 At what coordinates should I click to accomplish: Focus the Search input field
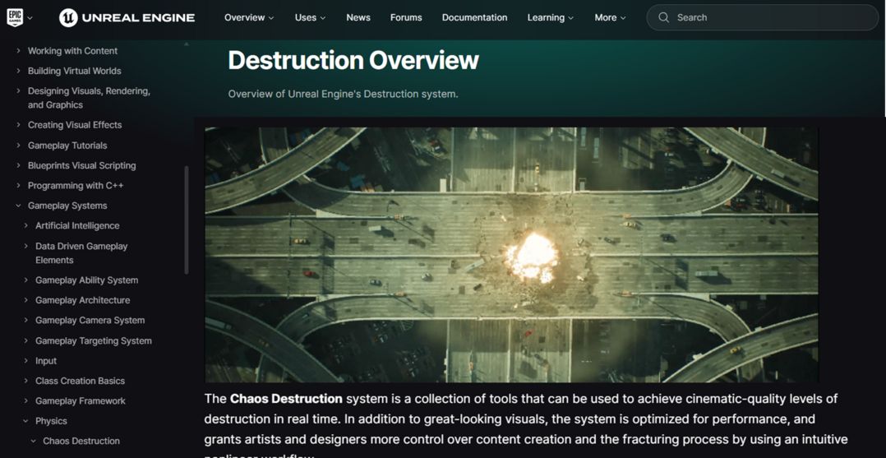[x=762, y=17]
